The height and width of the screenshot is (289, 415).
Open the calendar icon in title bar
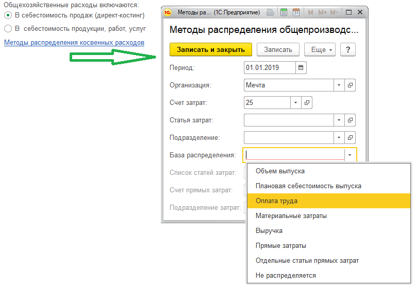click(x=296, y=12)
